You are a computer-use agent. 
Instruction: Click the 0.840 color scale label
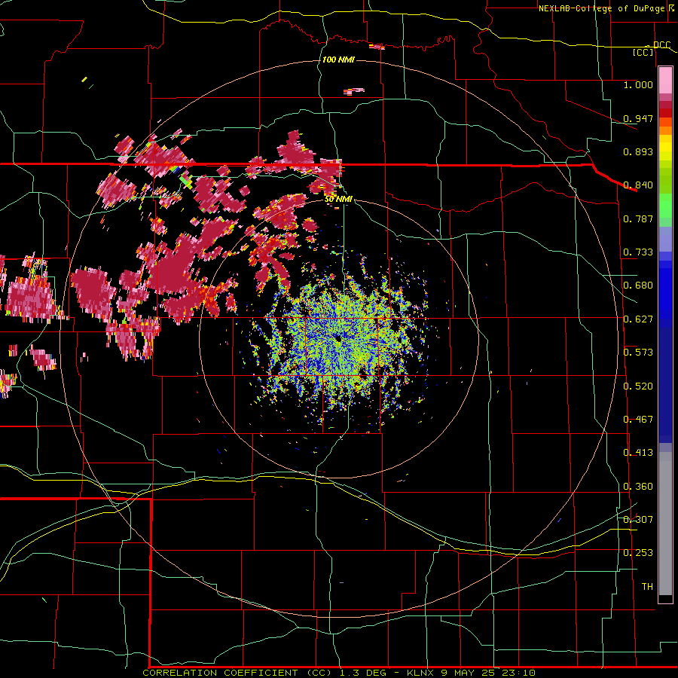pyautogui.click(x=638, y=185)
